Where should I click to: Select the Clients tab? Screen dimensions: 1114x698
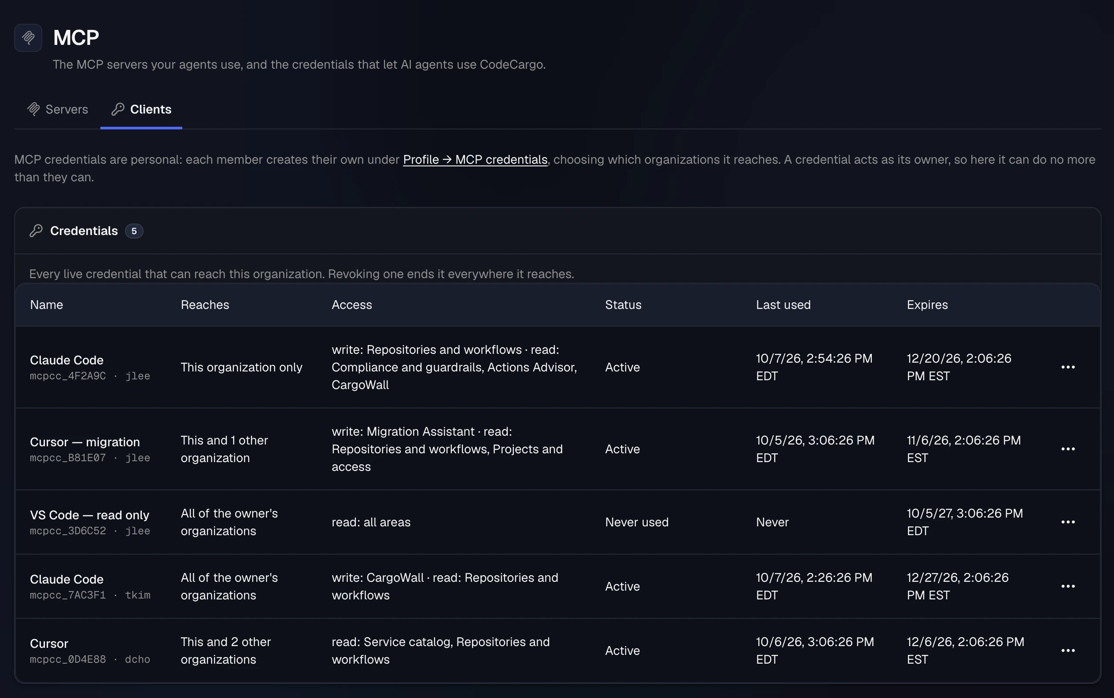tap(141, 110)
